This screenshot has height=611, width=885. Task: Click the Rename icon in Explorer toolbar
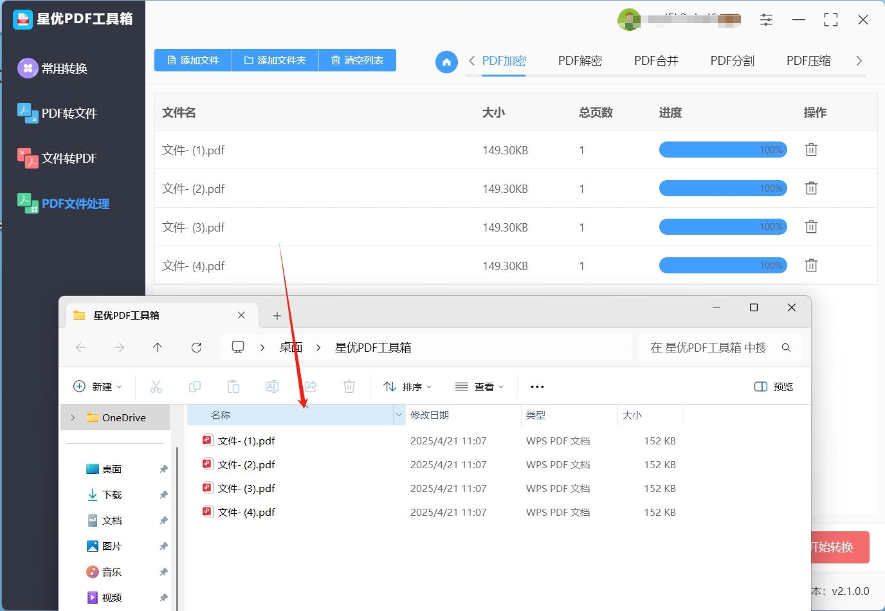point(272,387)
